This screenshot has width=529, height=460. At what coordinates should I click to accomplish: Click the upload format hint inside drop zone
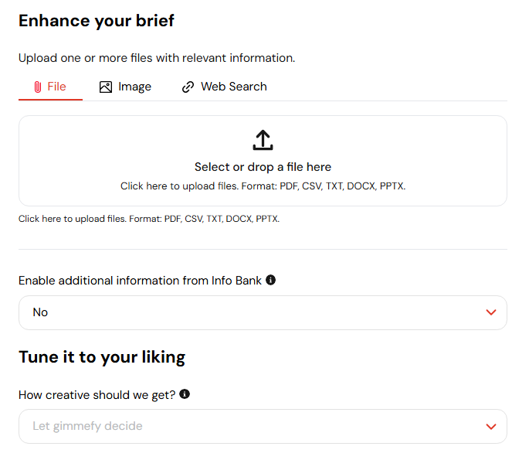tap(263, 186)
